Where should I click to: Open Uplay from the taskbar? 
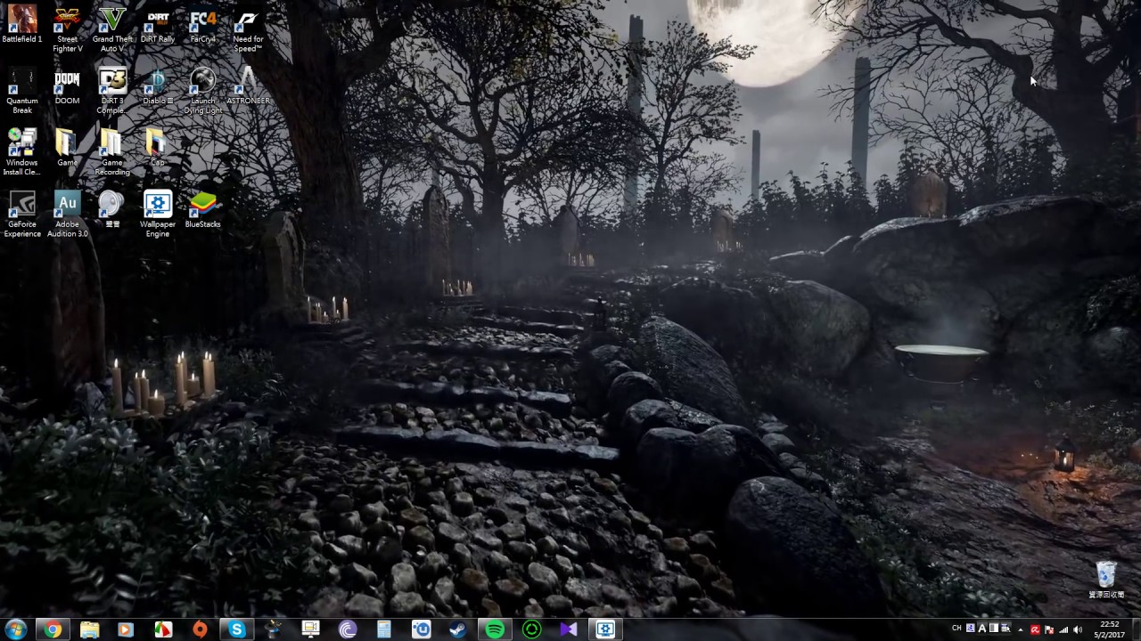[x=421, y=629]
